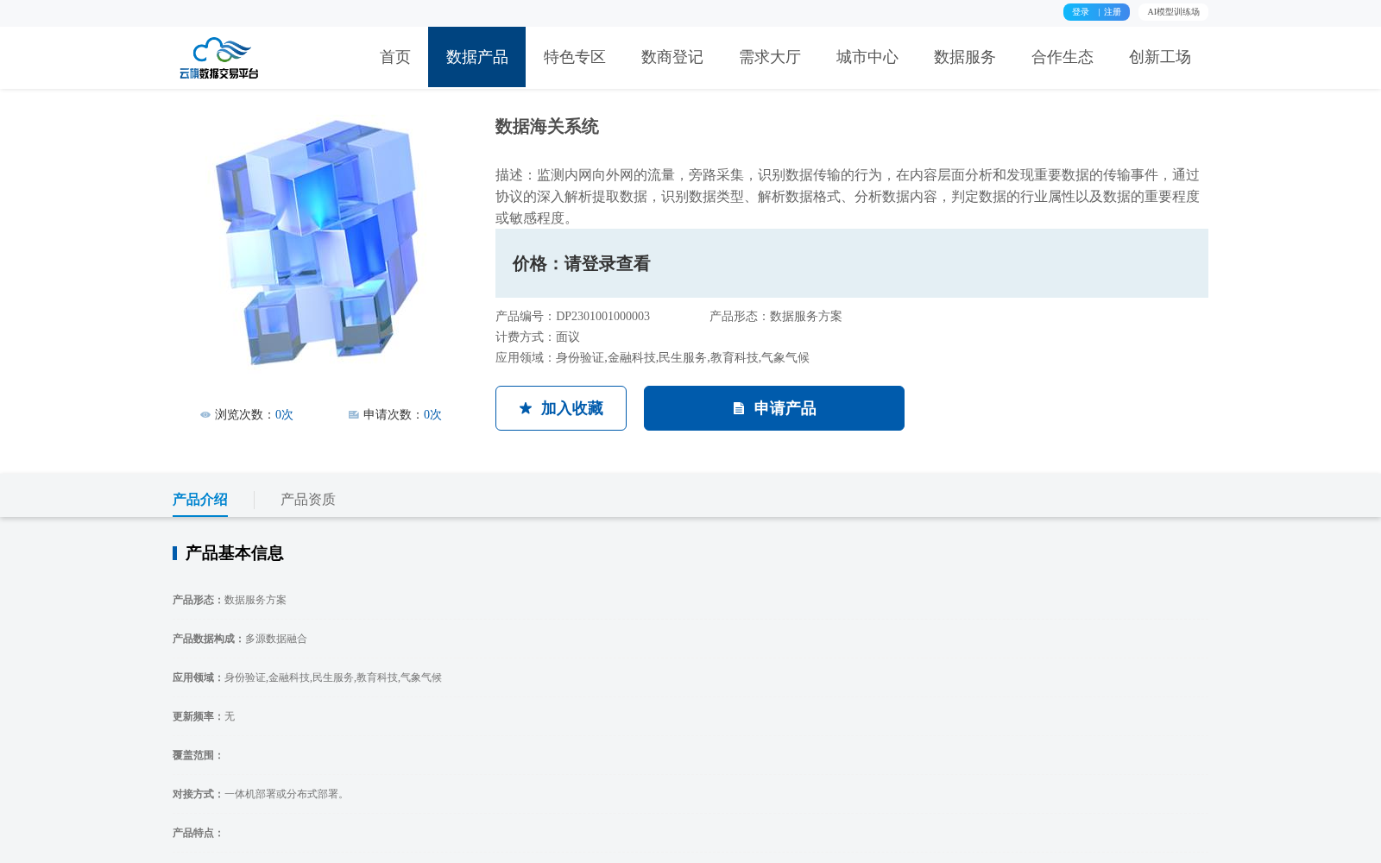Click the 产品基本信息 section heading
Screen dimensions: 1381x863
pyautogui.click(x=234, y=553)
